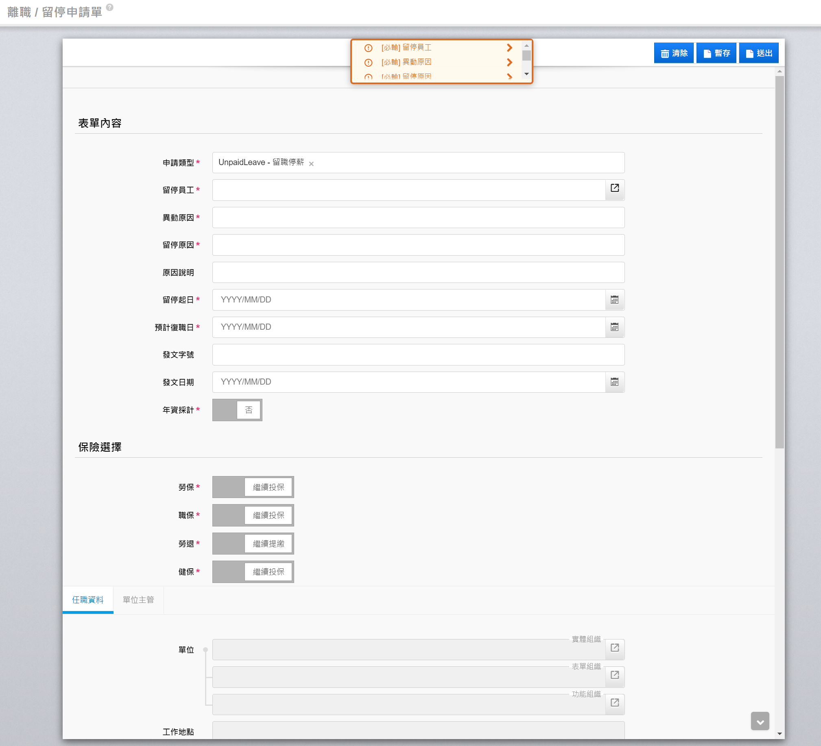Open the 實體組織 unit lookup icon
The width and height of the screenshot is (821, 746).
[614, 648]
